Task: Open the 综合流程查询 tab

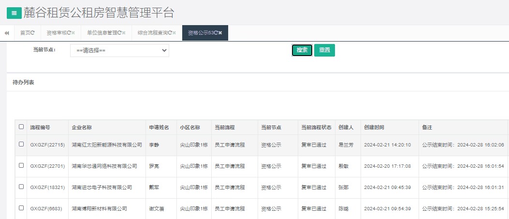Action: (x=152, y=33)
